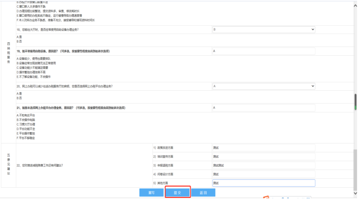This screenshot has width=359, height=201.
Task: Click option 'A.不知有此平台'
Action: coord(26,115)
